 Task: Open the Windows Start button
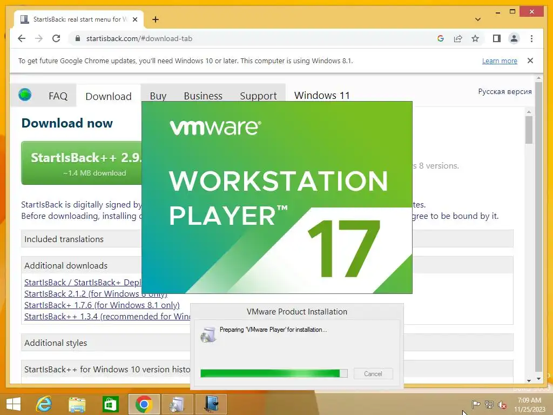pyautogui.click(x=14, y=404)
